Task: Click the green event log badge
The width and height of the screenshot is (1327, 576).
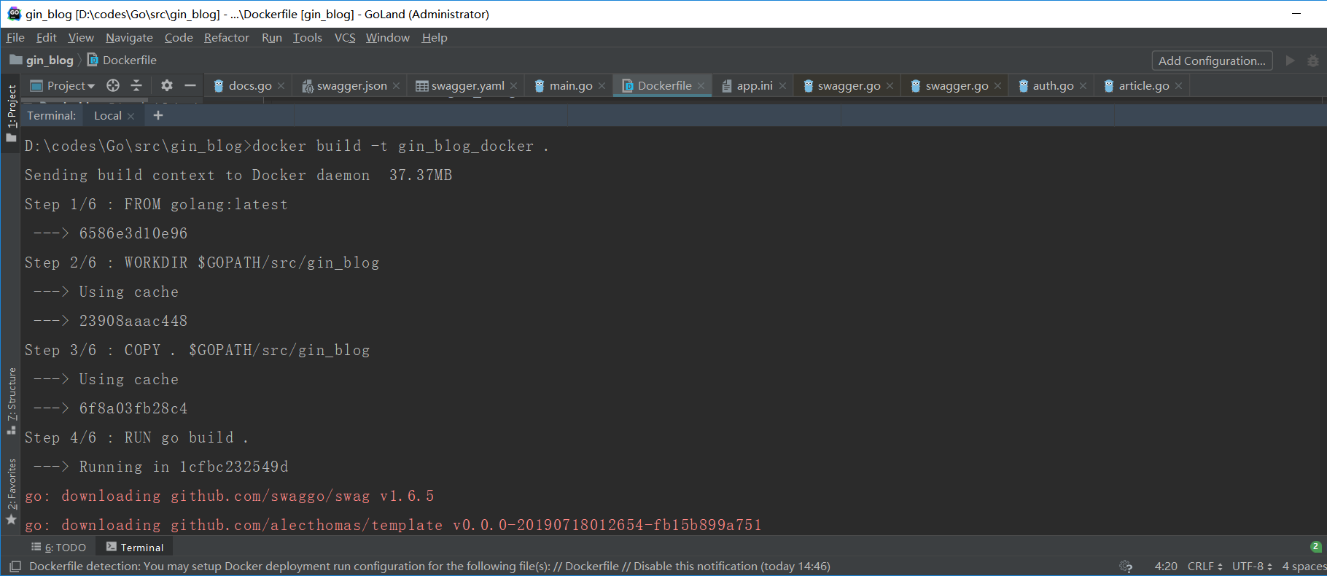Action: [1315, 547]
